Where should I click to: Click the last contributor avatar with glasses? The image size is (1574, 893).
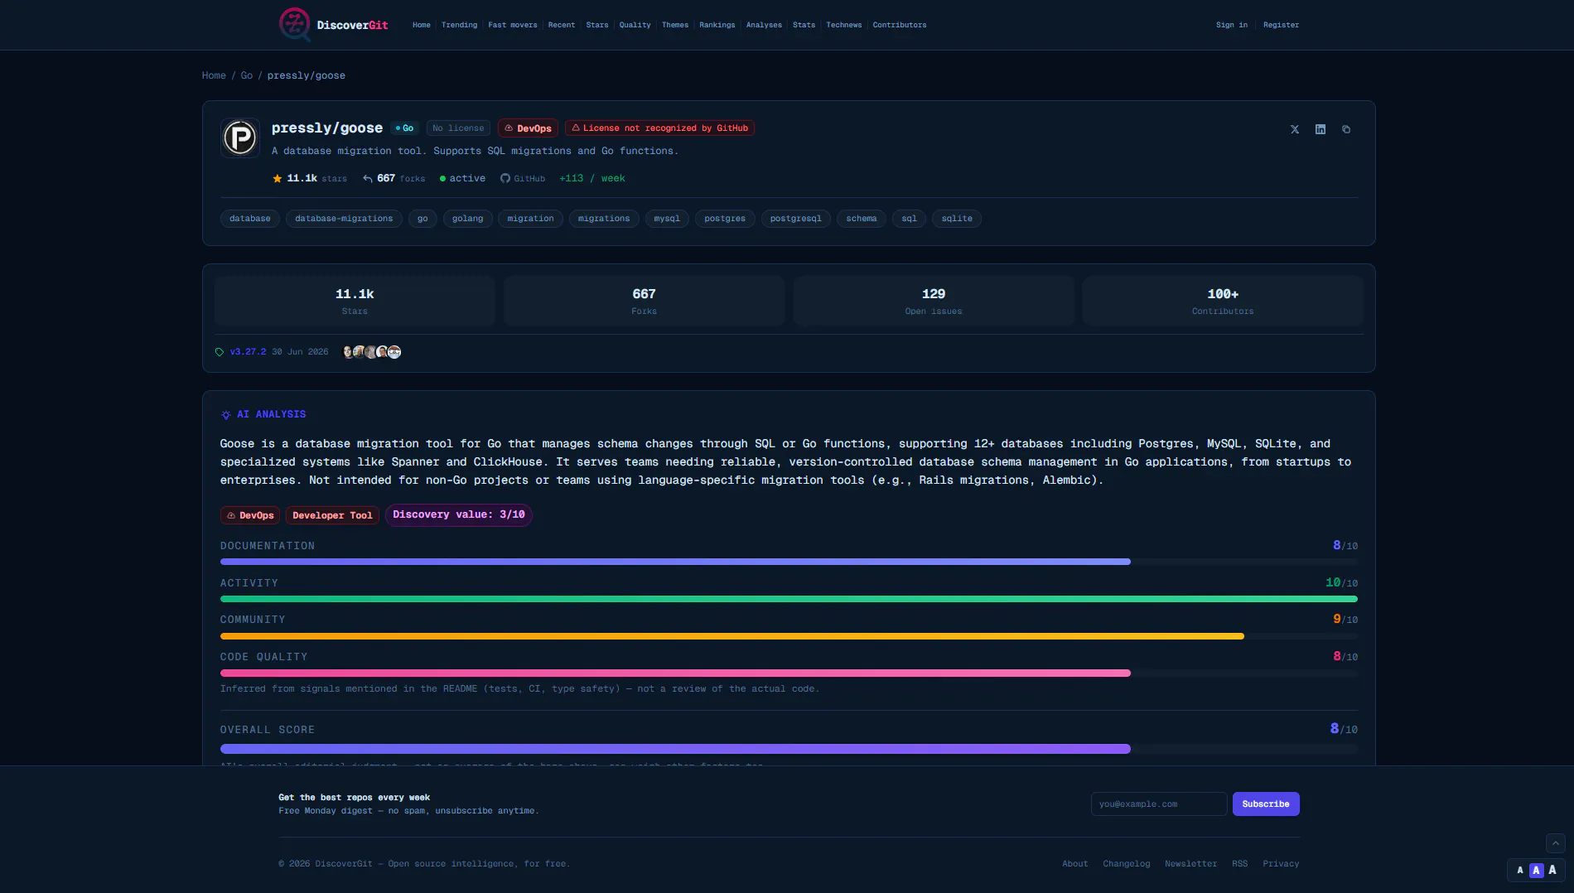pos(394,352)
